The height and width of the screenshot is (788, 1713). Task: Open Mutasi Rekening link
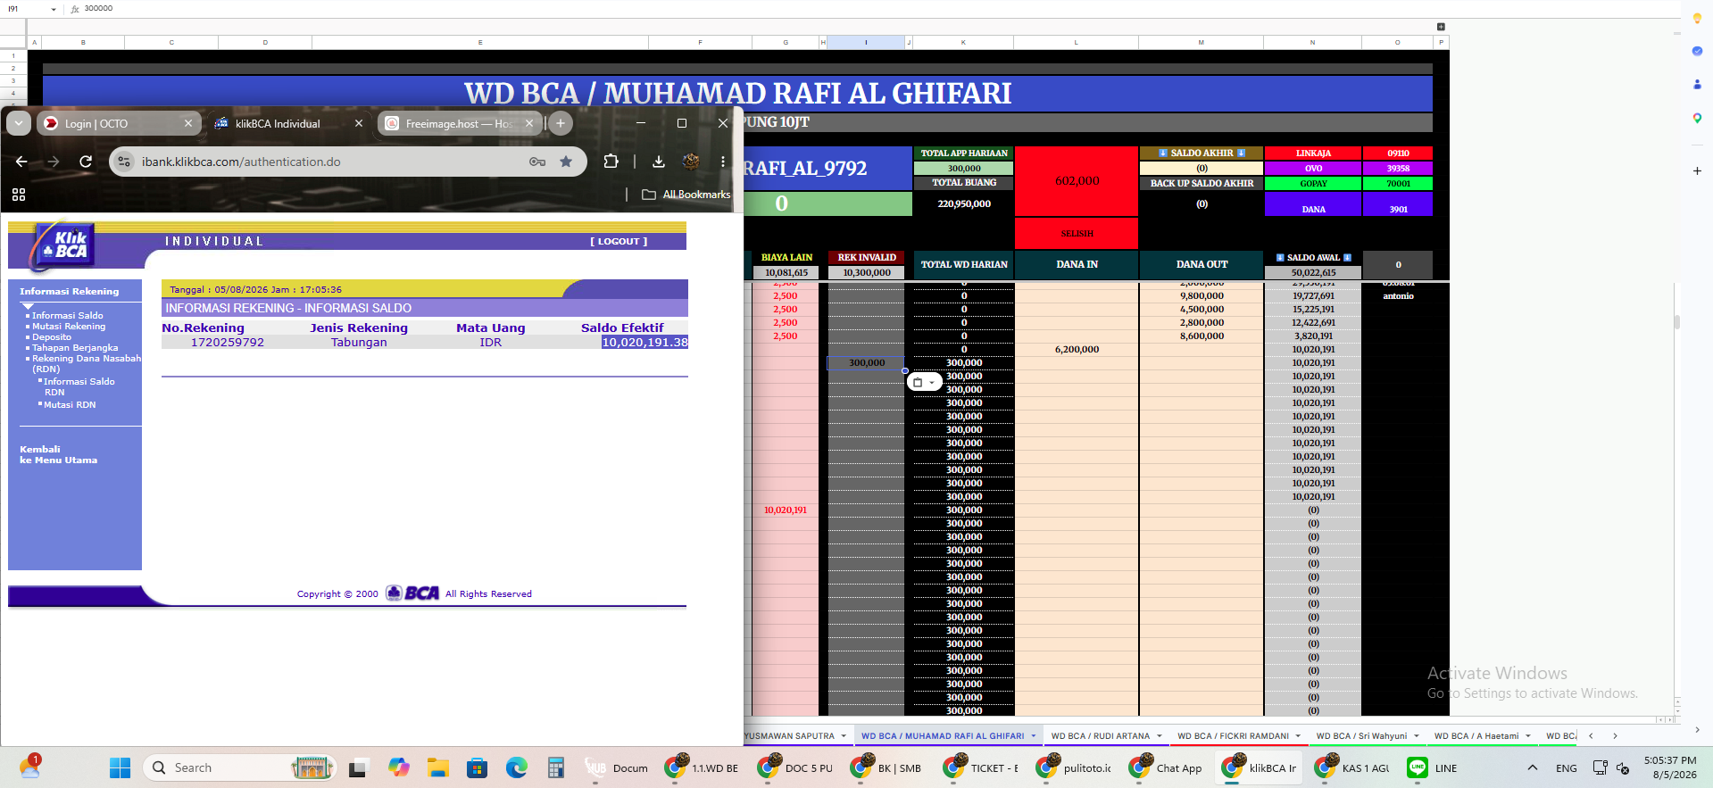[69, 326]
